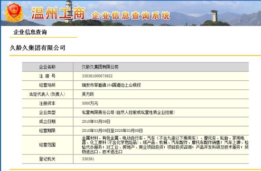
Task: Click the 温州工商 banner title
Action: 58,13
